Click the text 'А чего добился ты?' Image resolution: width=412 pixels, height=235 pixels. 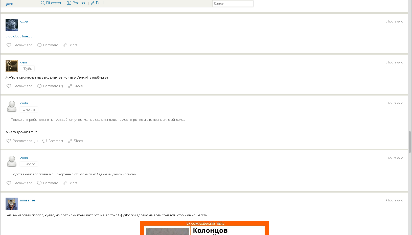pos(21,132)
